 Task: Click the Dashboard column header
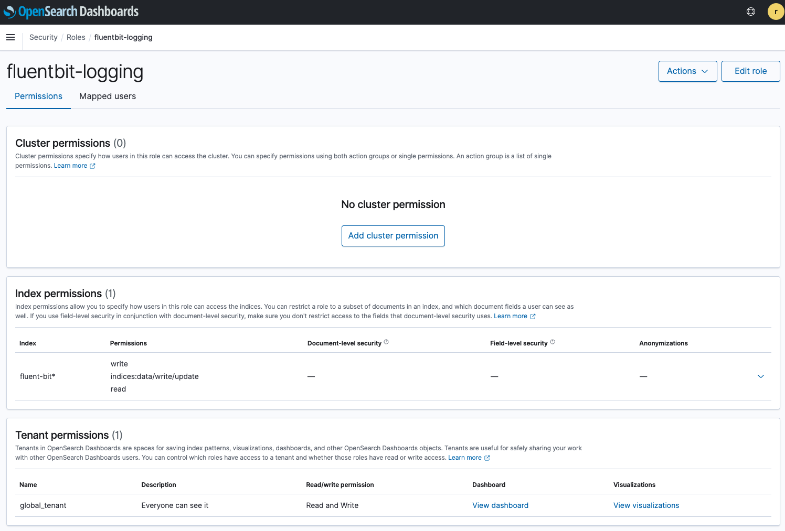[489, 485]
